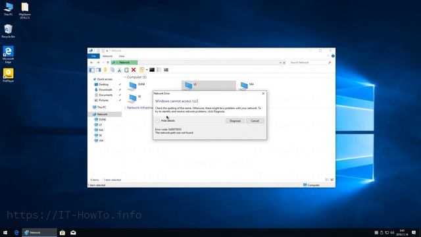Select MA under Network in navigation pane
The height and width of the screenshot is (237, 421).
coord(101,130)
